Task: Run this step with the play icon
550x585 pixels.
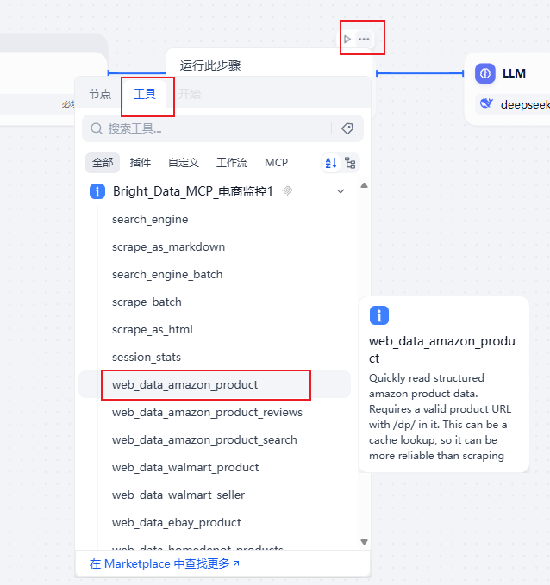Action: pos(347,39)
